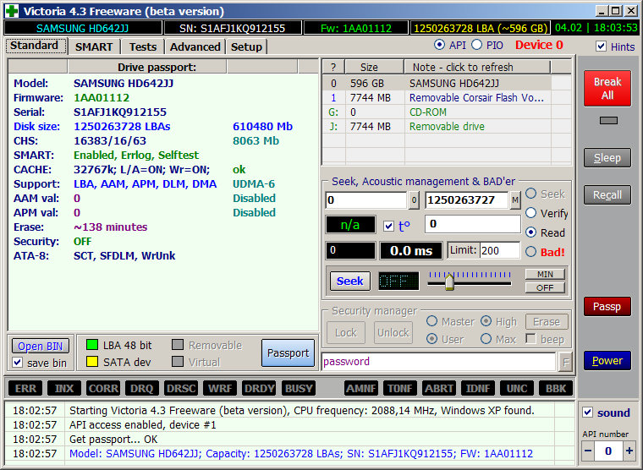Click the gray Removable indicator
643x470 pixels.
(x=178, y=345)
